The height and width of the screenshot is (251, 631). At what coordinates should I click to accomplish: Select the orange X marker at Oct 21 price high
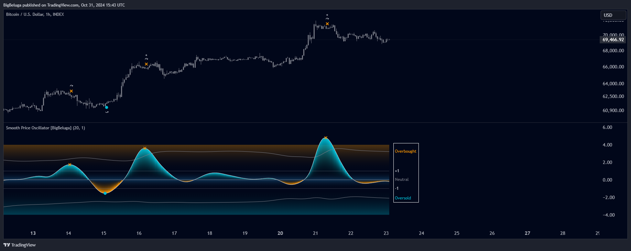[x=327, y=24]
